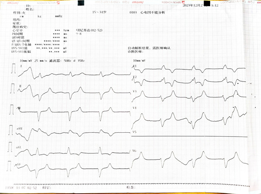Select the "诊断医师:" physician label
261x194 pixels.
pyautogui.click(x=136, y=52)
